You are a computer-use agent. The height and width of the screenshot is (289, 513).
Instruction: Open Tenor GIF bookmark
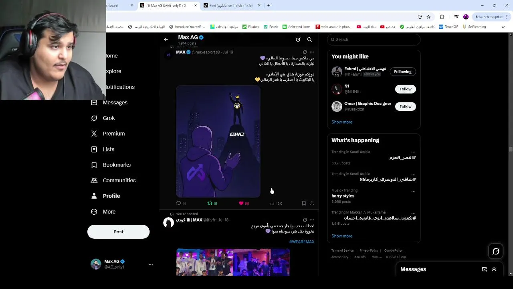[448, 27]
